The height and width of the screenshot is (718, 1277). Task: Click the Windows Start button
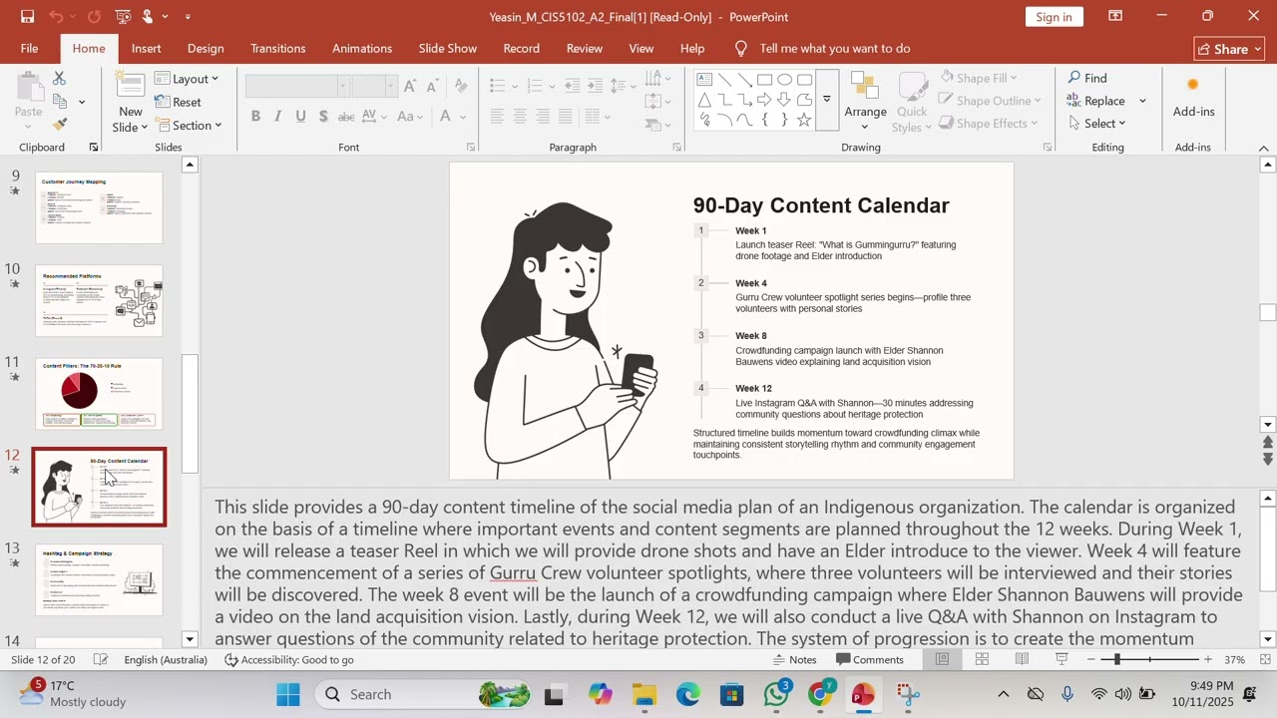[x=288, y=695]
